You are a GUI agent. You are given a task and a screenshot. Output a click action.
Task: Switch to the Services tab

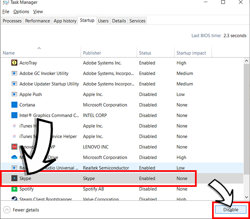click(x=137, y=21)
